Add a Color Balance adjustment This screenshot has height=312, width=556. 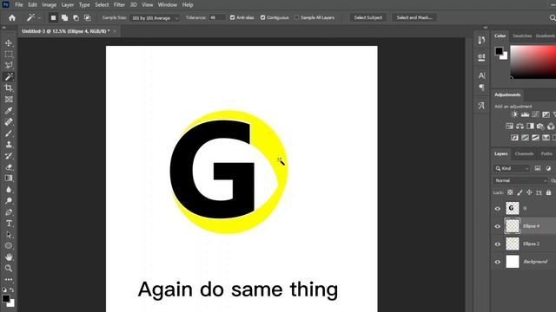[x=520, y=127]
